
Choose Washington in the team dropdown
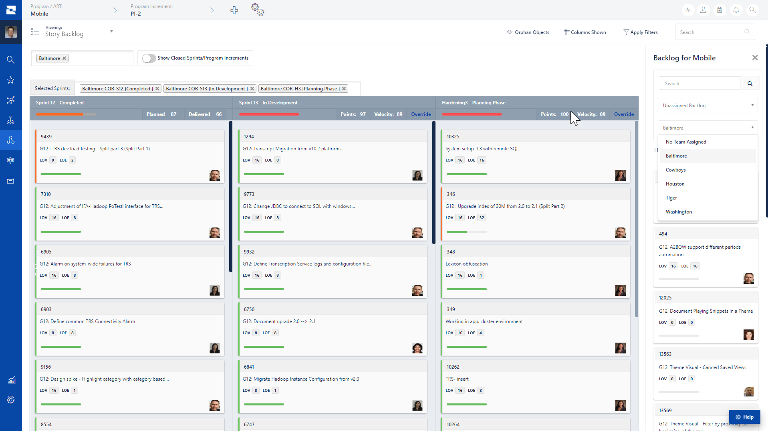pos(678,212)
